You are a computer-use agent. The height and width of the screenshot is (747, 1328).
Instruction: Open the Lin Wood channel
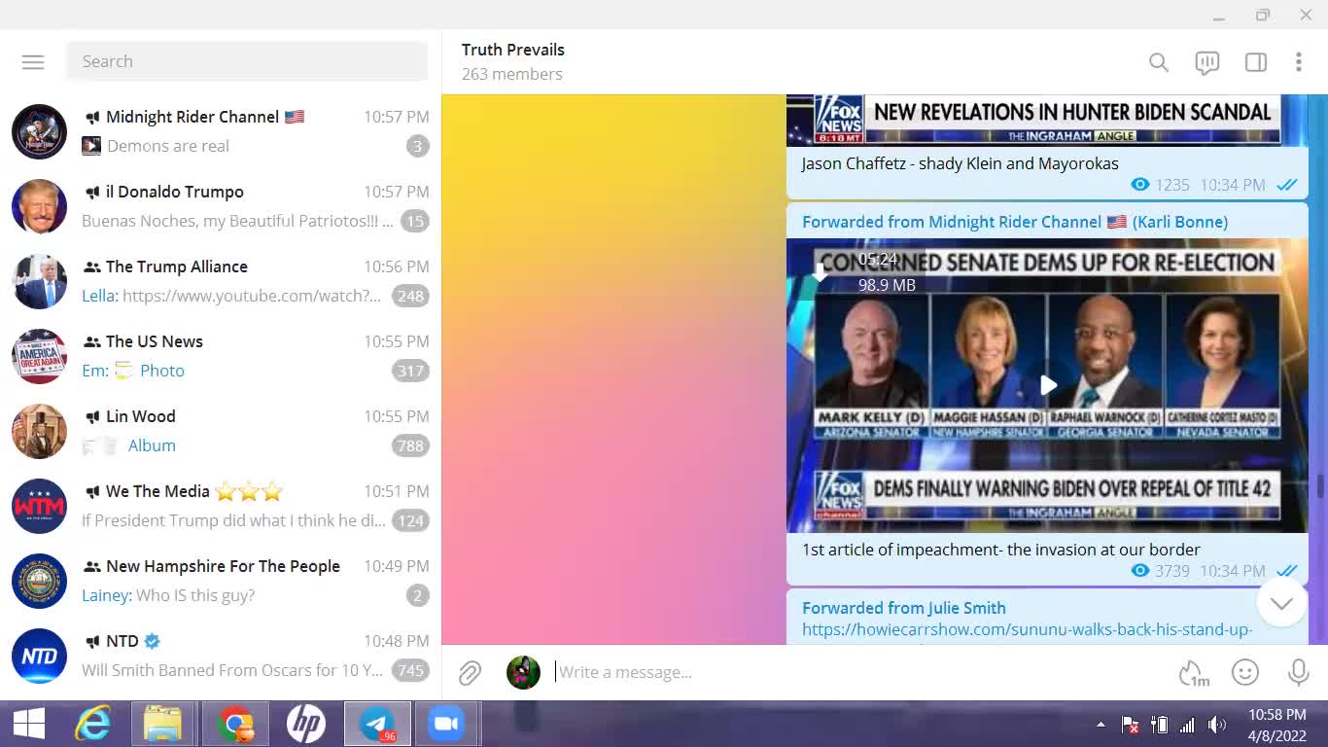221,431
